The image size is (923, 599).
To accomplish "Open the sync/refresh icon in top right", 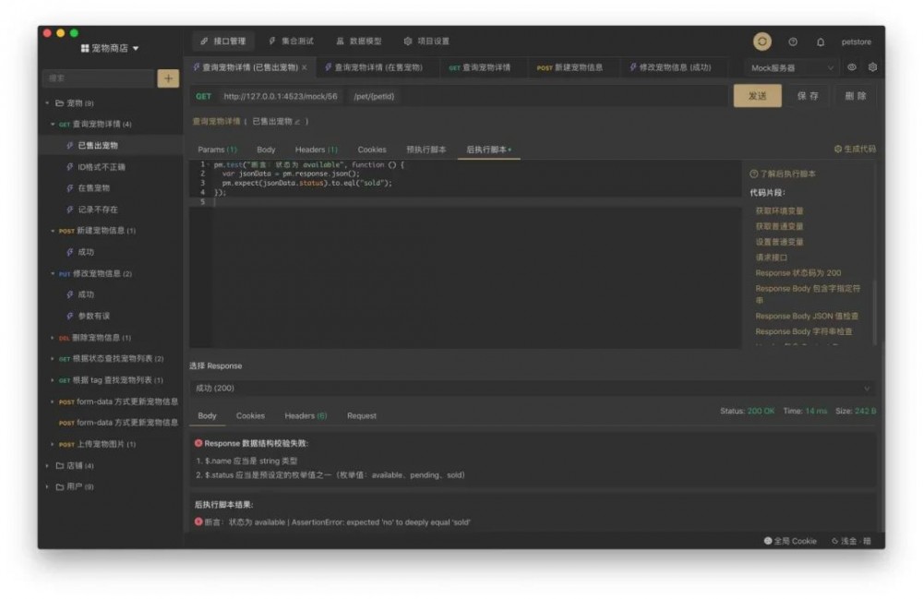I will click(x=761, y=42).
